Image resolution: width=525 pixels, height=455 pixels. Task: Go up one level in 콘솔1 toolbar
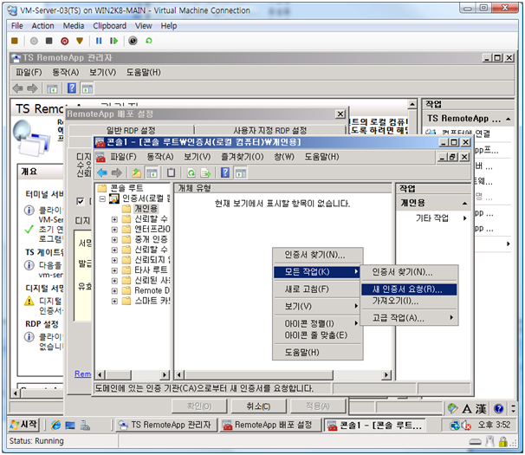[x=136, y=172]
